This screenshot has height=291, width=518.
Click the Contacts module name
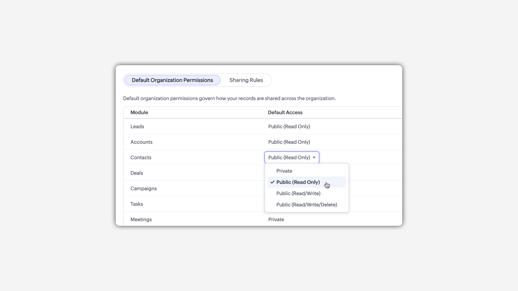pos(141,158)
